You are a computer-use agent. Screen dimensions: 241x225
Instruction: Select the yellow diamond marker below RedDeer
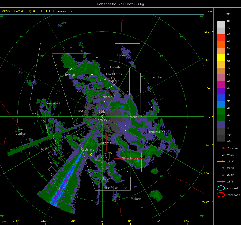click(110, 87)
